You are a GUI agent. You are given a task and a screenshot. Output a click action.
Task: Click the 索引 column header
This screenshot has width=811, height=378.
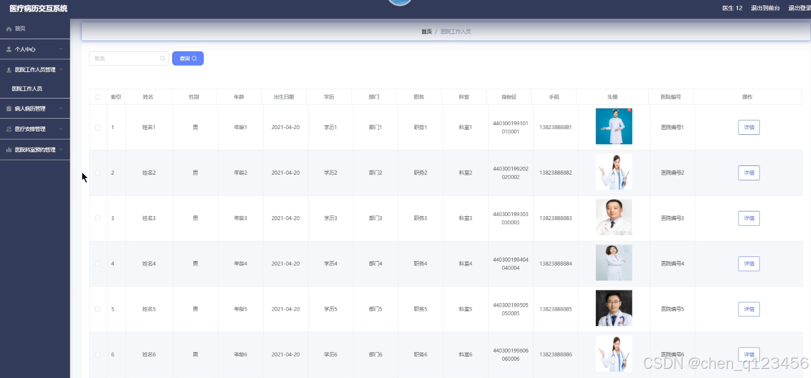tap(116, 97)
